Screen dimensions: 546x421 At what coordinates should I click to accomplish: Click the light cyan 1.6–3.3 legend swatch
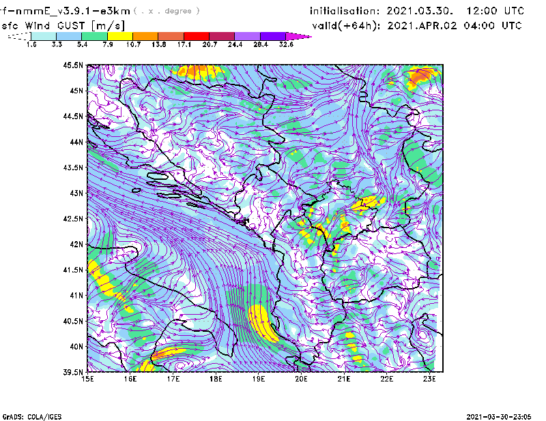click(44, 36)
